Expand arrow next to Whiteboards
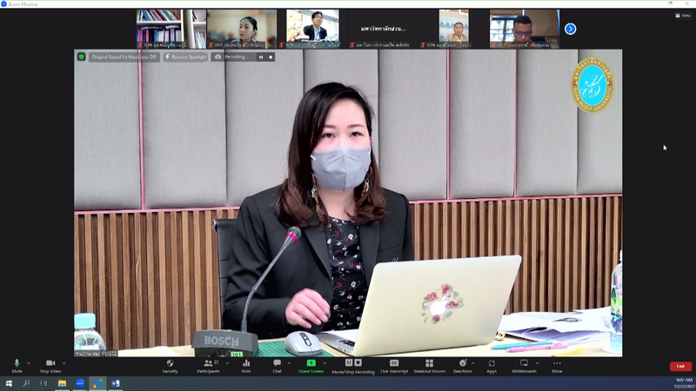 point(538,363)
